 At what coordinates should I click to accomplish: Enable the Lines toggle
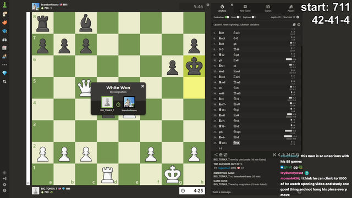pos(239,17)
